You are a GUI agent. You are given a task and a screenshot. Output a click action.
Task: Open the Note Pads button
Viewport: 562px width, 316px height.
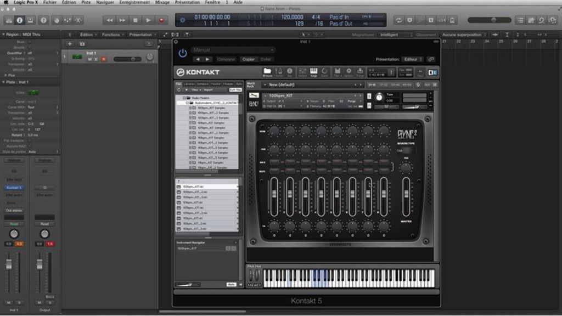coord(531,20)
